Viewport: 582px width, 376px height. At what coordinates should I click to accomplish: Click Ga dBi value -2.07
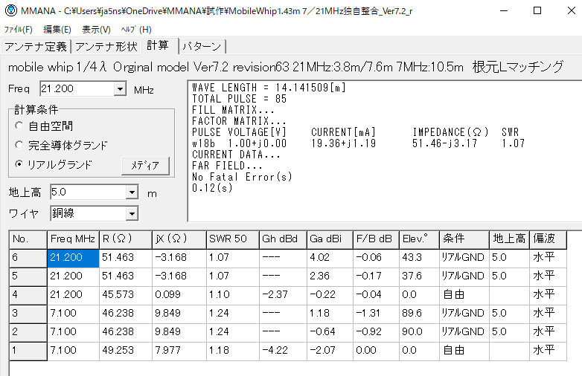(330, 351)
